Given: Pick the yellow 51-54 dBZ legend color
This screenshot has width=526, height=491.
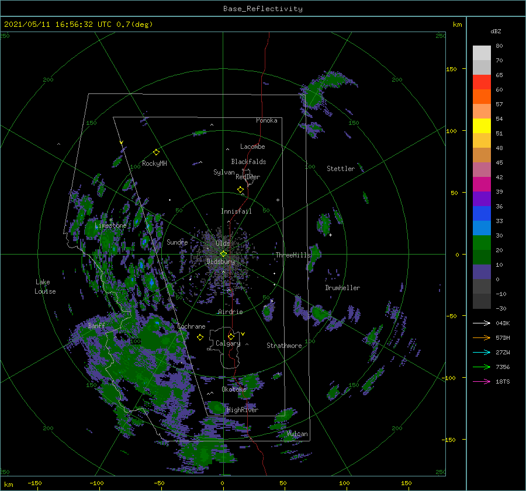Looking at the screenshot, I should (x=482, y=126).
